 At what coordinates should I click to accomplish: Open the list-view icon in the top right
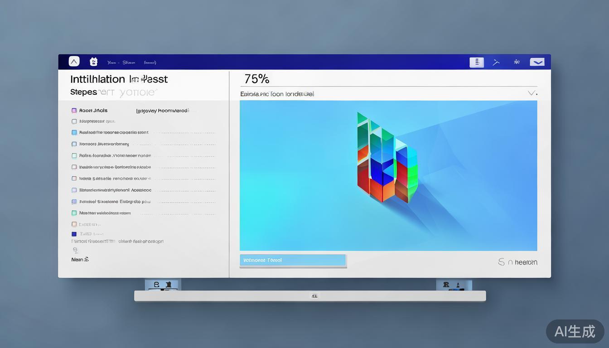point(476,63)
